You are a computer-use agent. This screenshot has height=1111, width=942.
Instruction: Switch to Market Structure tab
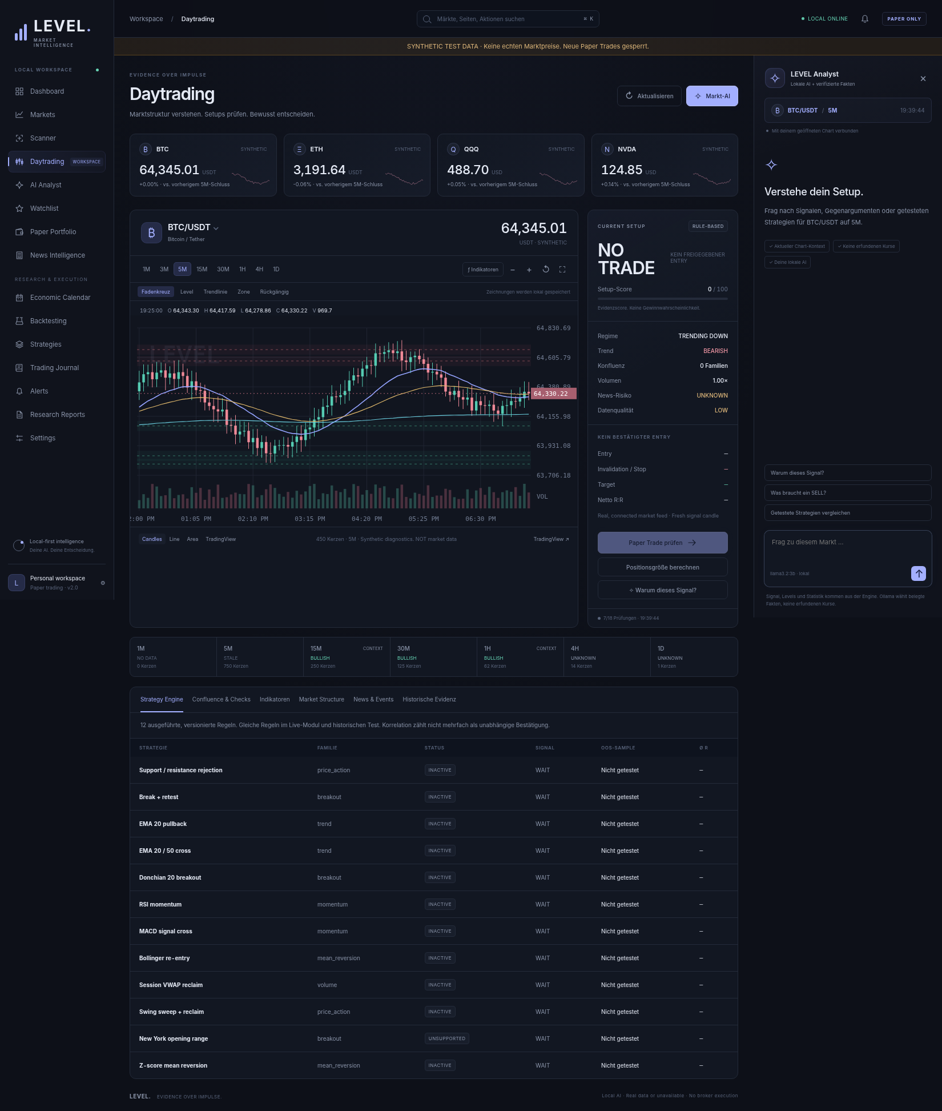(321, 699)
